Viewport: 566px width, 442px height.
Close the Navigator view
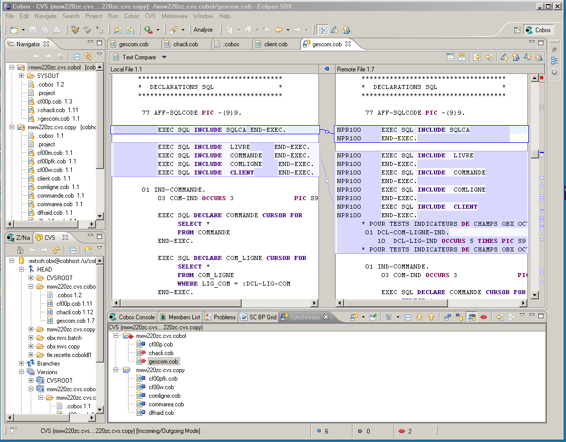point(46,44)
